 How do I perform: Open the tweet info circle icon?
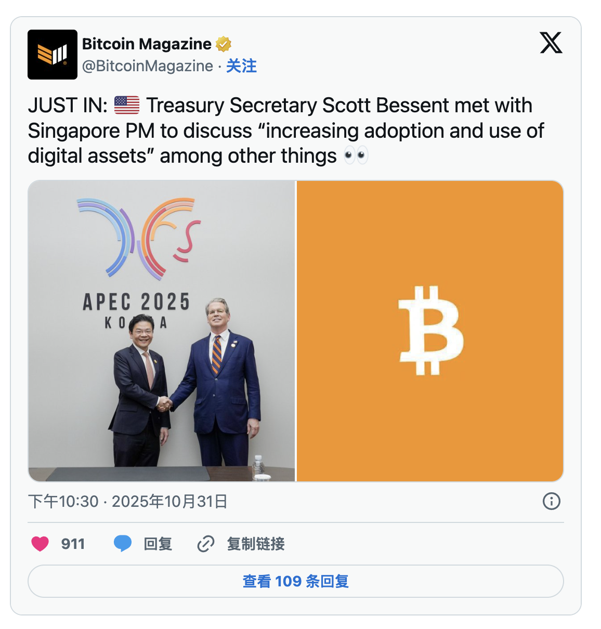[552, 501]
